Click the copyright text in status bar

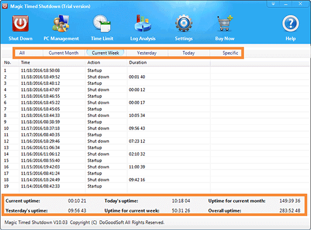(84, 223)
